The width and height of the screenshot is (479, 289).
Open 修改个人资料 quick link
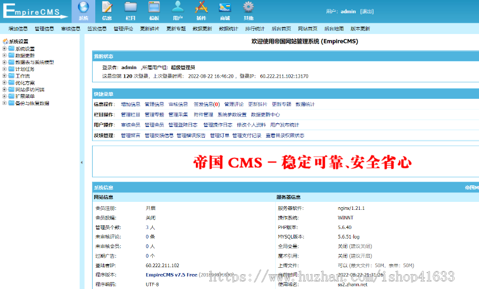coord(251,125)
